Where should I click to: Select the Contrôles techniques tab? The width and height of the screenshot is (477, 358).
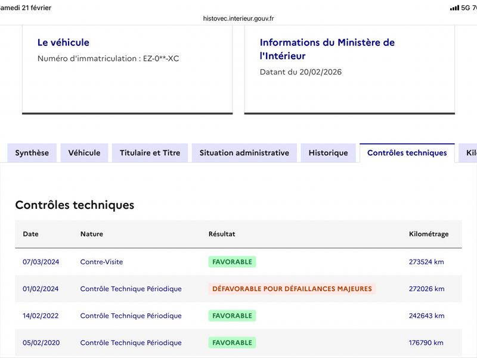(x=407, y=153)
